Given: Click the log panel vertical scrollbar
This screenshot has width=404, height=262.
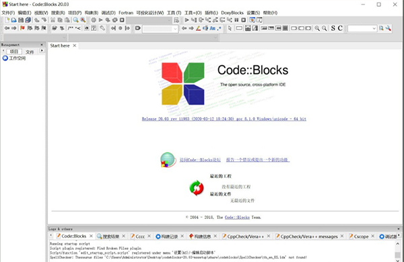Looking at the screenshot, I should point(398,251).
